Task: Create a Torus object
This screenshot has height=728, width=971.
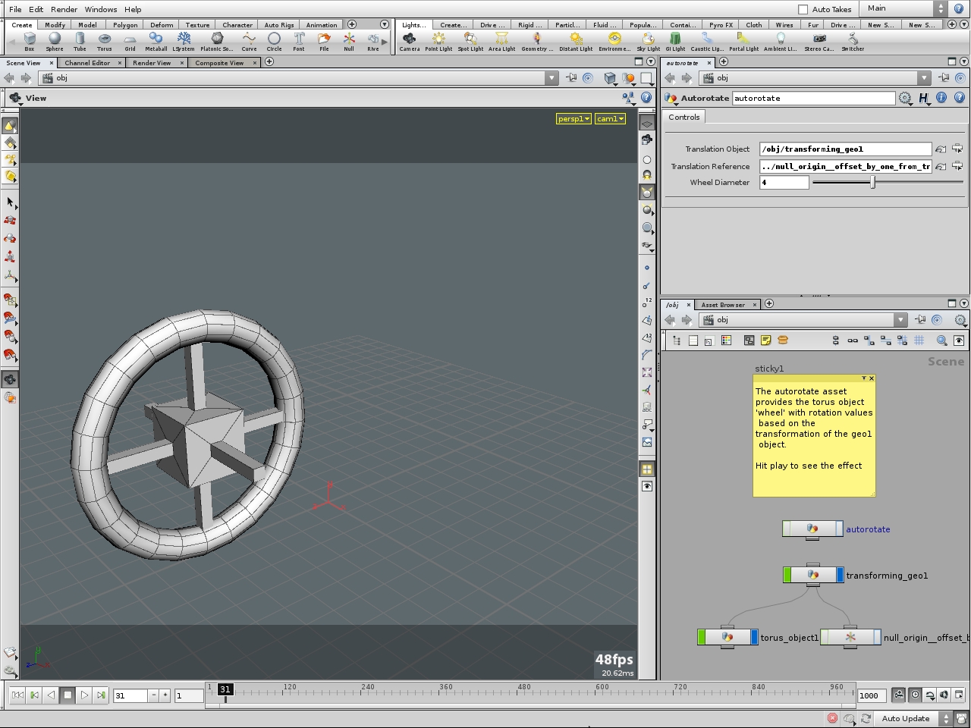Action: click(105, 41)
